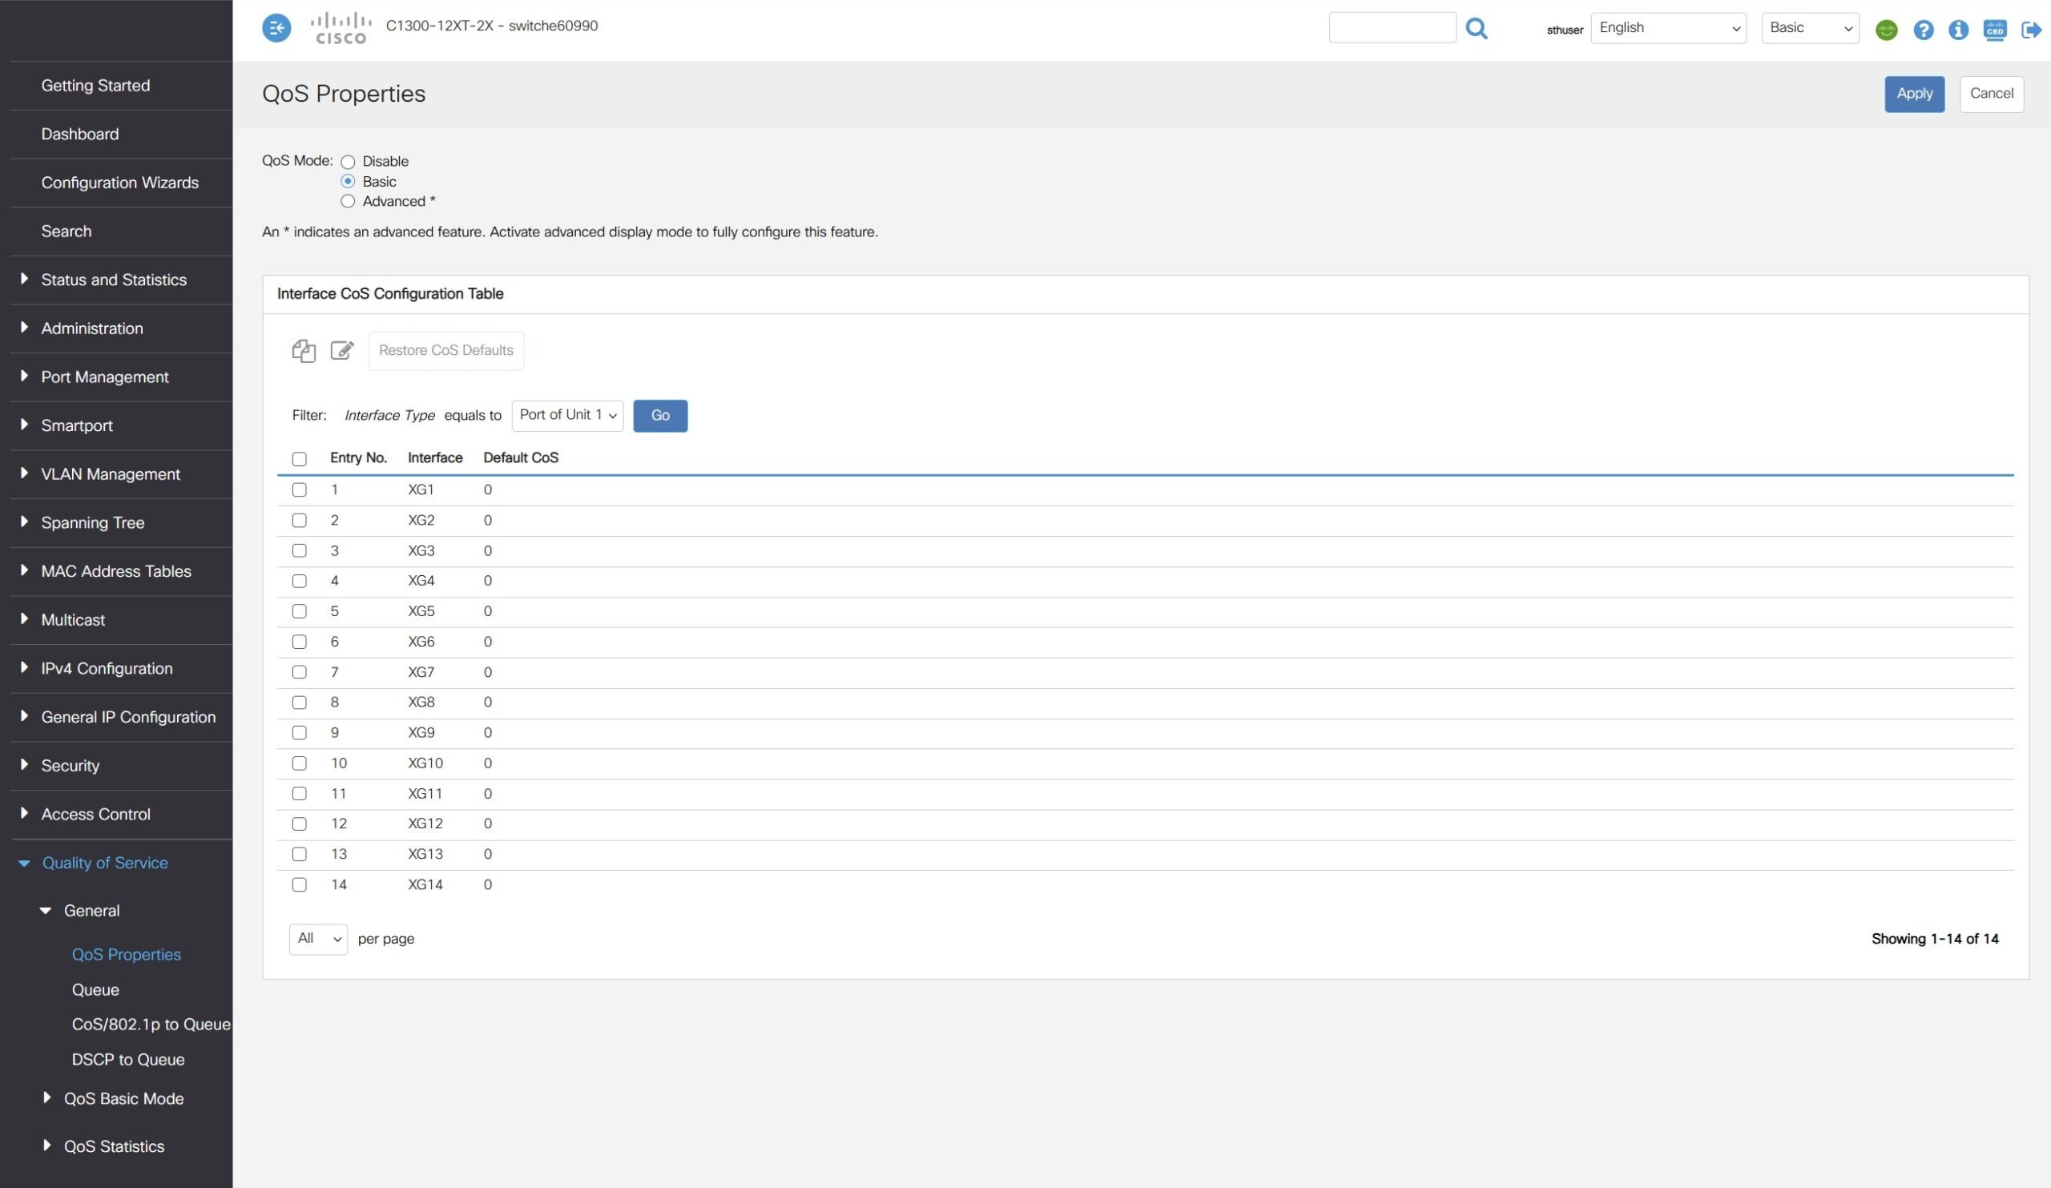Click the header search input field
2051x1188 pixels.
(x=1392, y=29)
